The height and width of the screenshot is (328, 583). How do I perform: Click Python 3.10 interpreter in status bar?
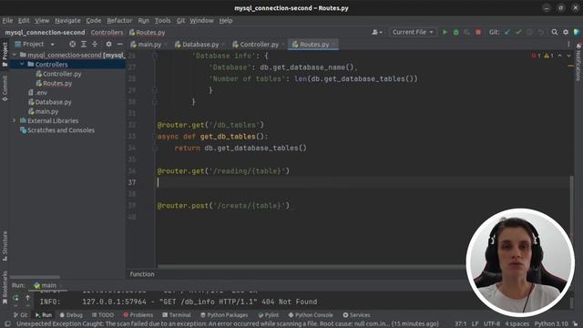(551, 324)
